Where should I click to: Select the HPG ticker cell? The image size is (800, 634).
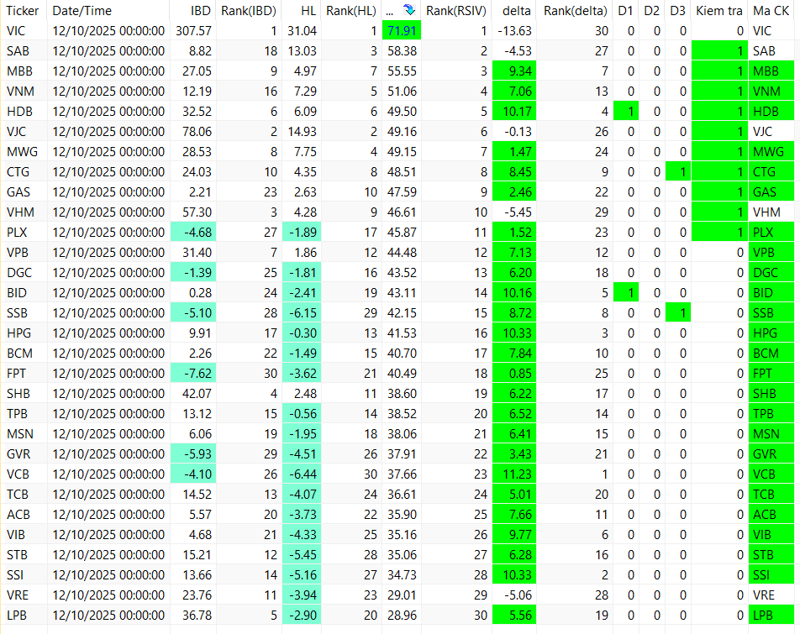pyautogui.click(x=24, y=333)
